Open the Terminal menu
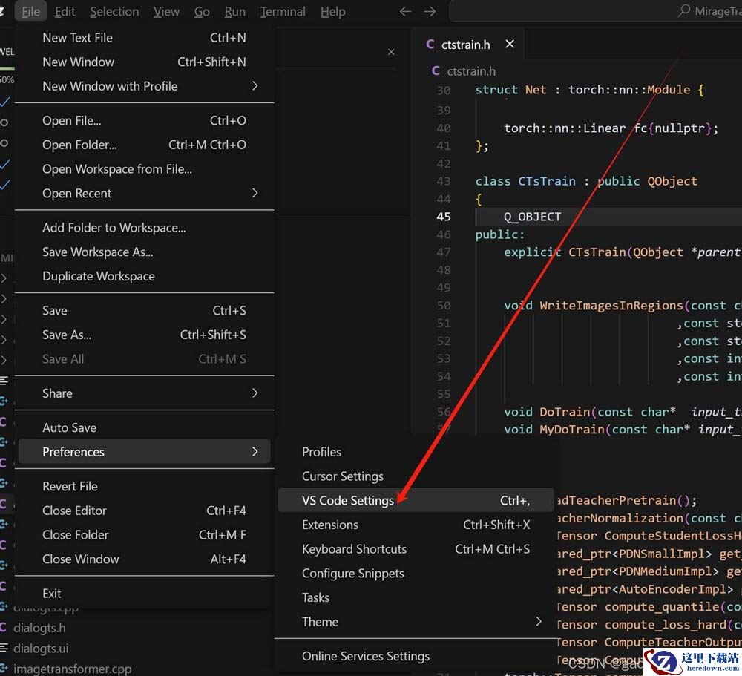Screen dimensions: 742x676 click(x=283, y=11)
